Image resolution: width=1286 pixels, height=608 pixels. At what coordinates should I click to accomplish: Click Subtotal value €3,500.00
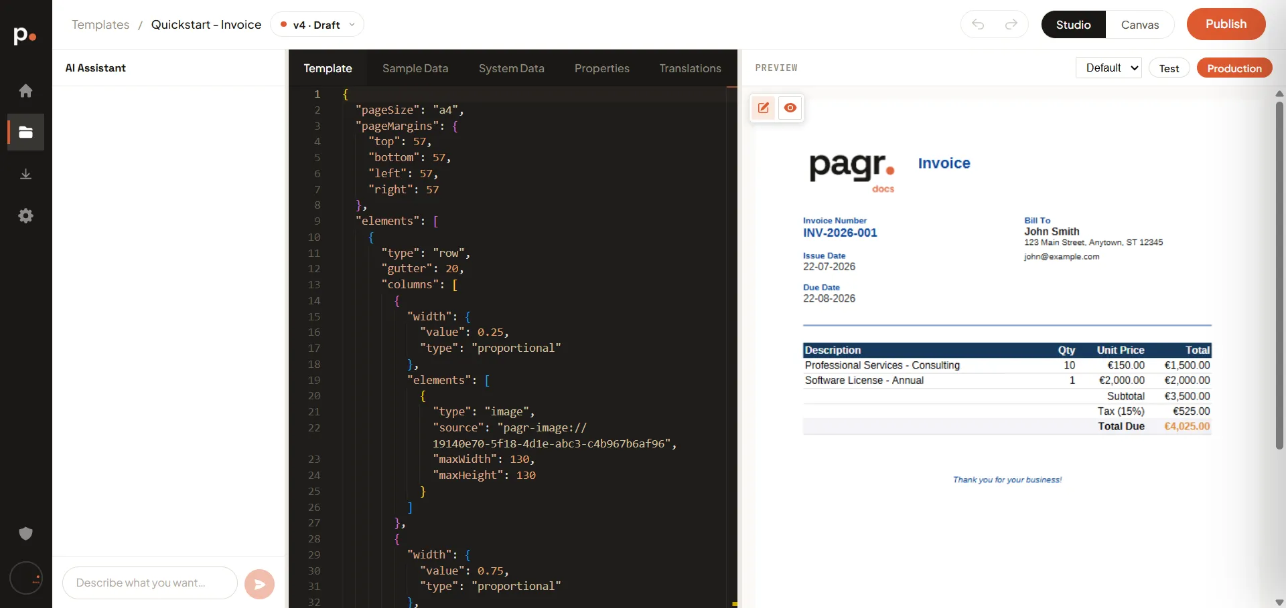click(x=1187, y=396)
